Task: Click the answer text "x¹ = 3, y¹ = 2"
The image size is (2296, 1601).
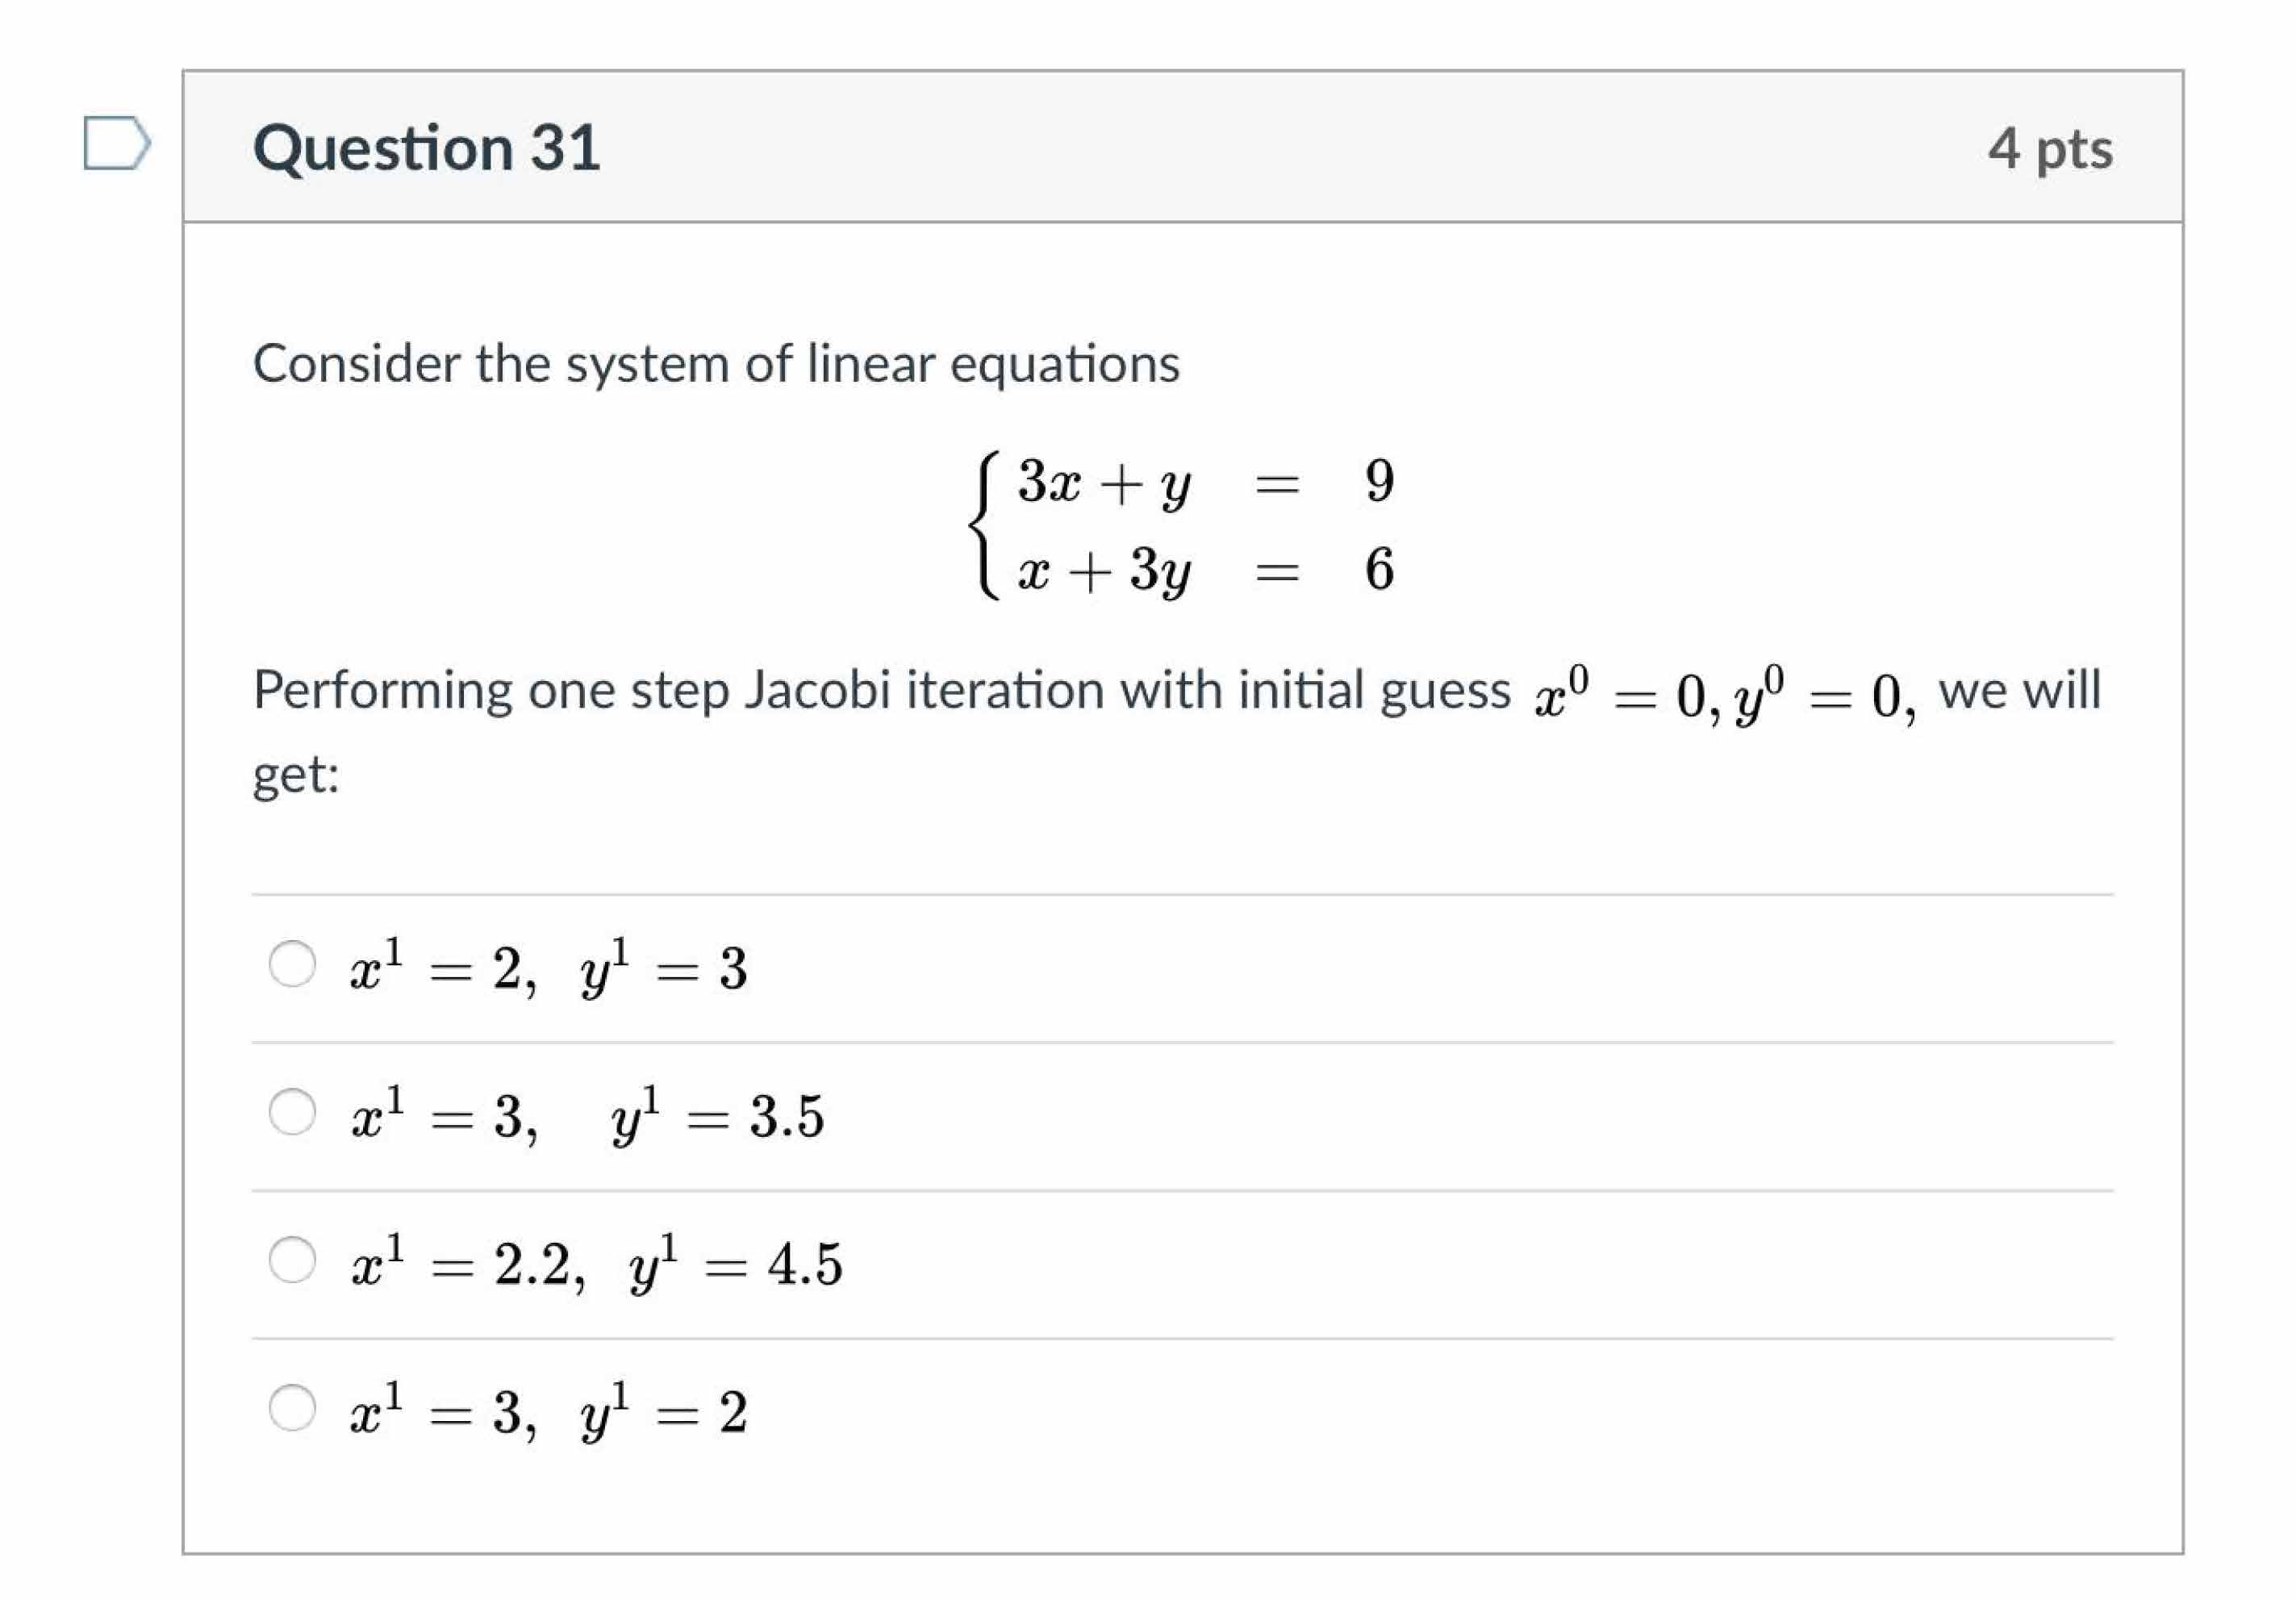Action: 548,1411
